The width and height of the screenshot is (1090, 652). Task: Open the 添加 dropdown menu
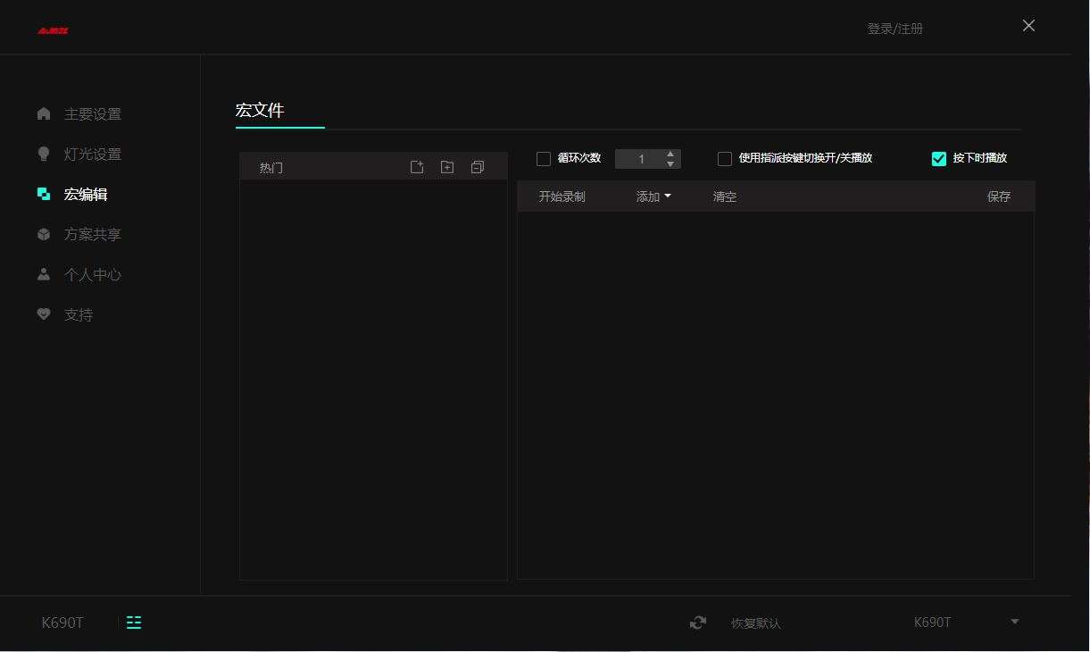[653, 196]
